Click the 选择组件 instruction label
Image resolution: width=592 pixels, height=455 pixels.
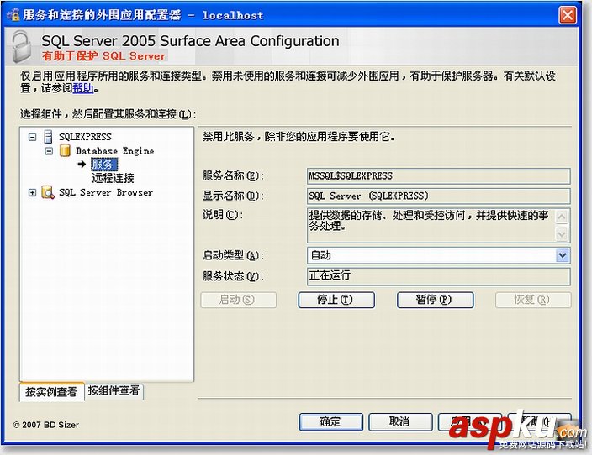[x=108, y=114]
